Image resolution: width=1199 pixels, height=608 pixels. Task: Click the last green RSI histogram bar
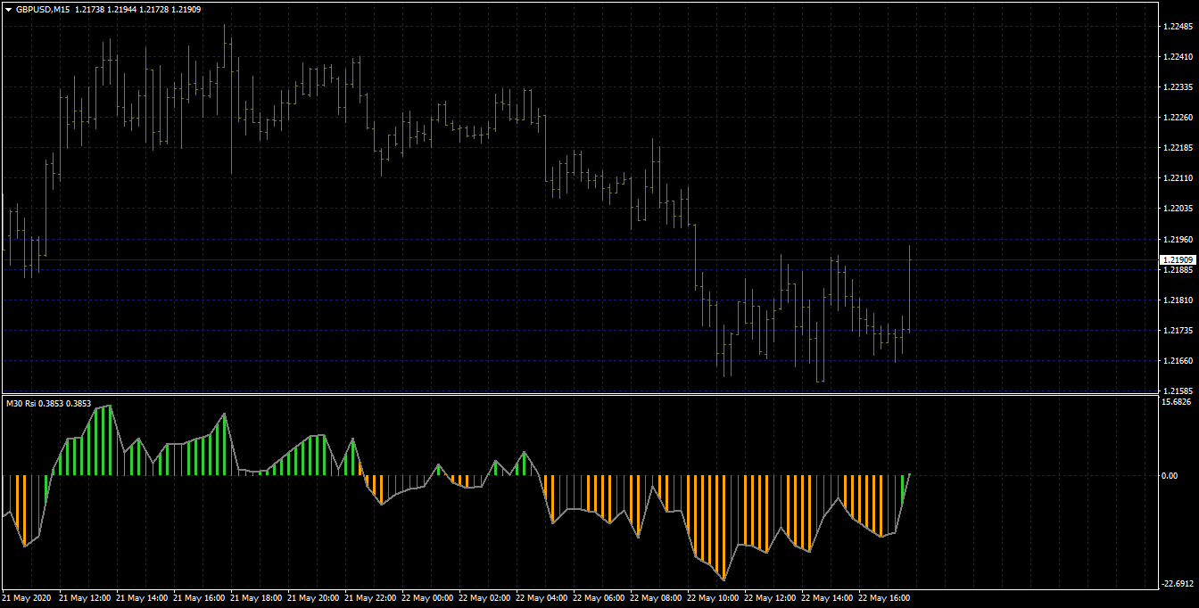tap(904, 488)
